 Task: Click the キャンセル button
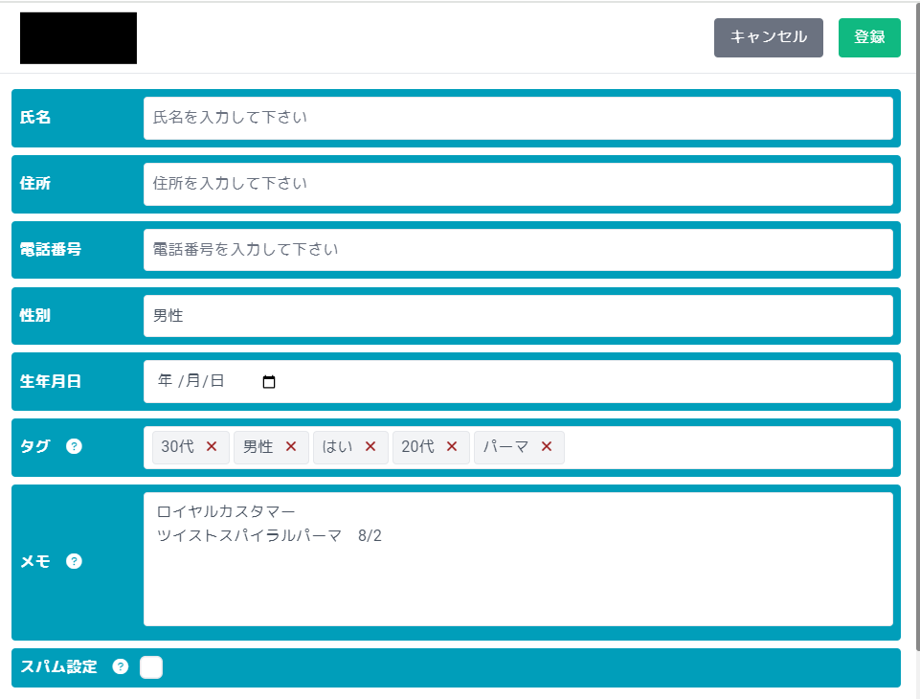coord(768,37)
